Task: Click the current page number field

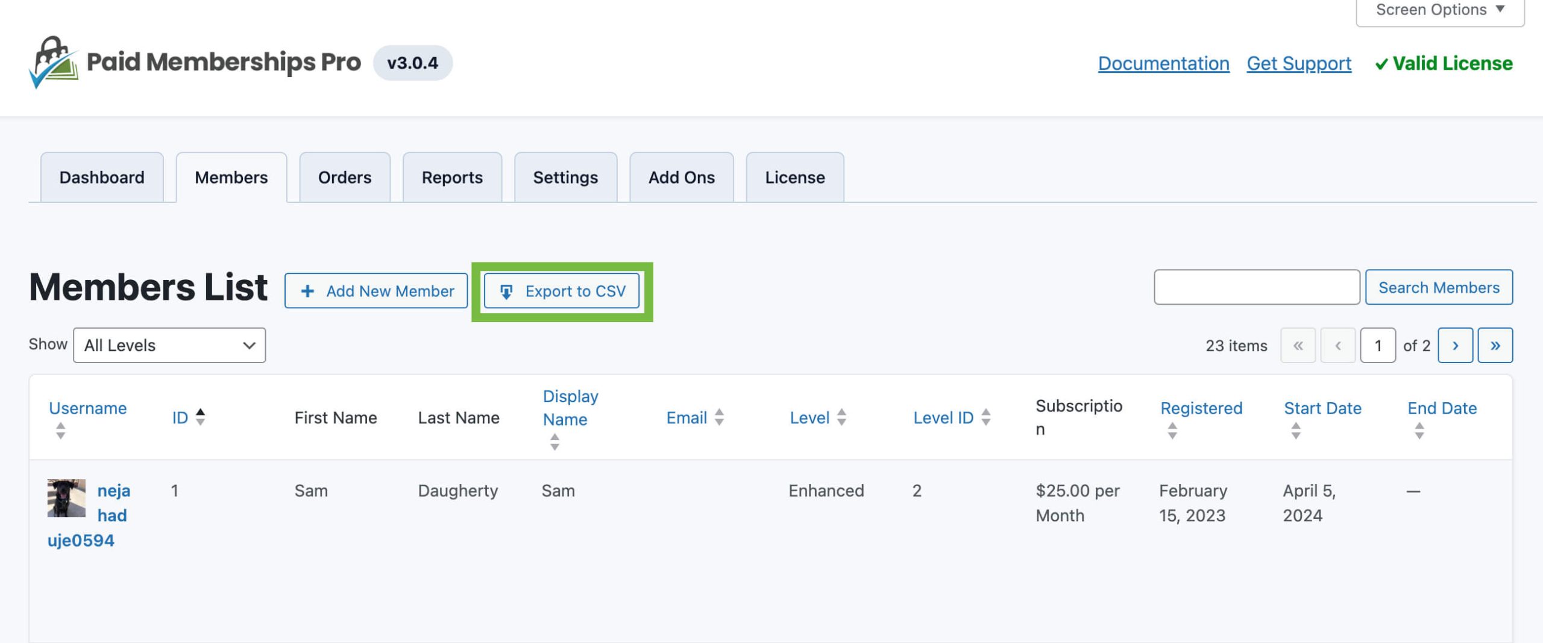Action: [x=1378, y=345]
